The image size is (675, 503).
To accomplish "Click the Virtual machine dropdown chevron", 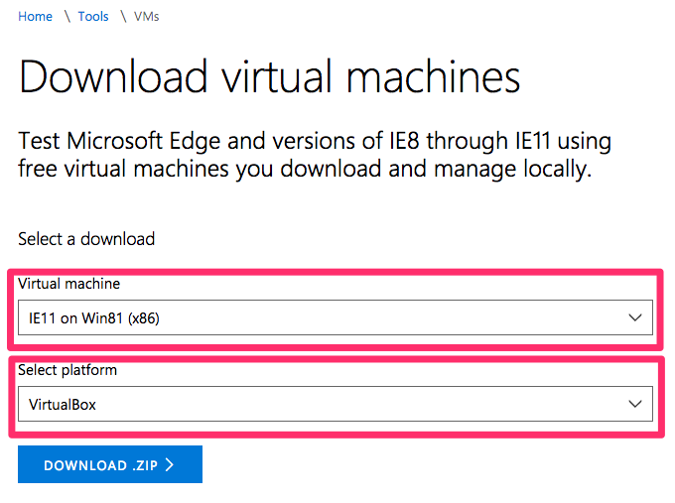I will pyautogui.click(x=635, y=317).
